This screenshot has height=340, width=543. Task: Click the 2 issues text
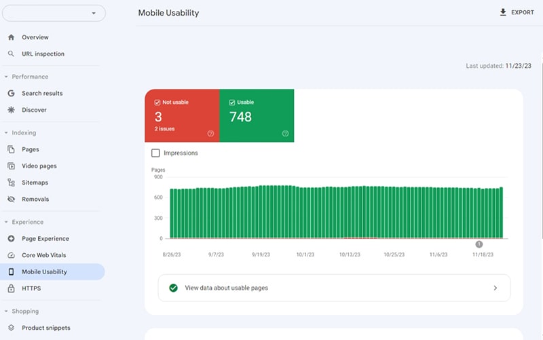pyautogui.click(x=164, y=129)
